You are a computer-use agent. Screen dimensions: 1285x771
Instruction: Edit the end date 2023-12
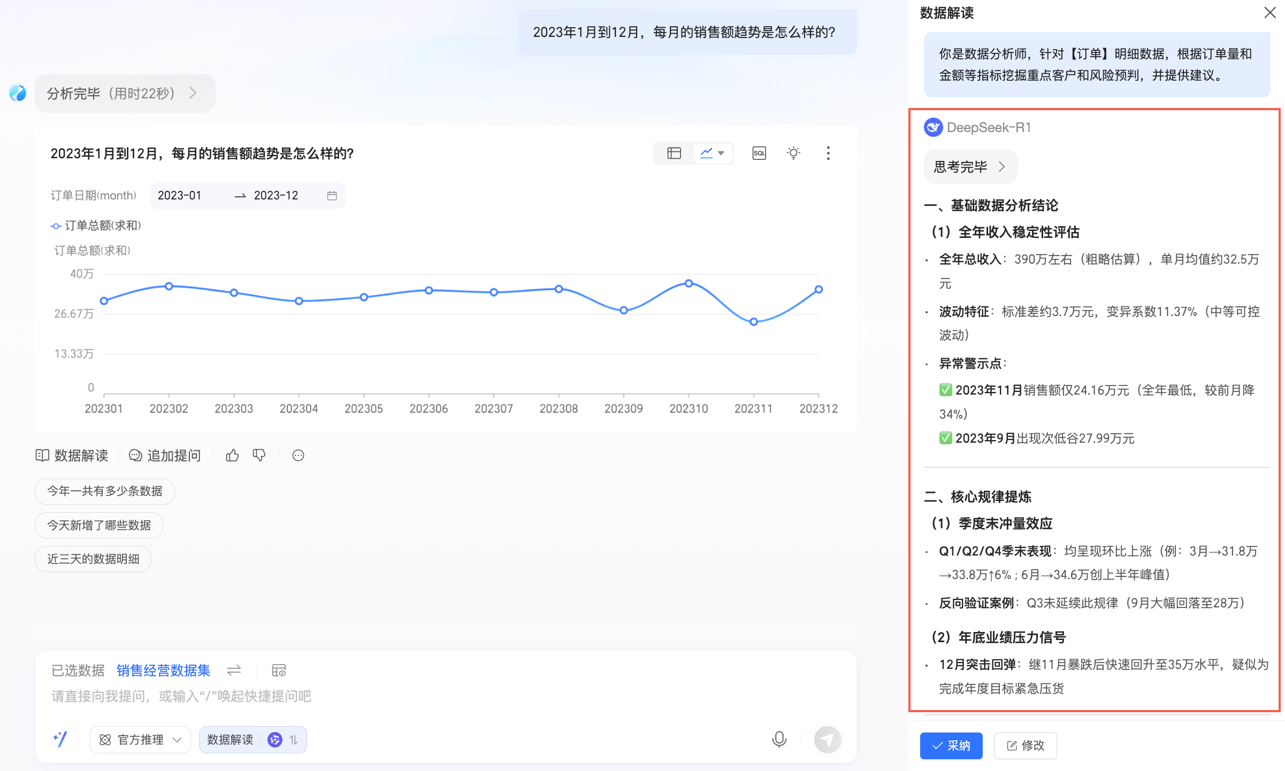pos(276,196)
